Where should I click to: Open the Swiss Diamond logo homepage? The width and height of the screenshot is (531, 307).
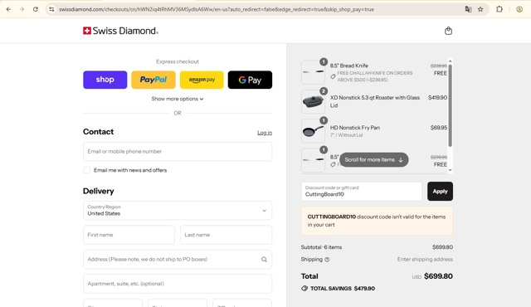tap(120, 31)
